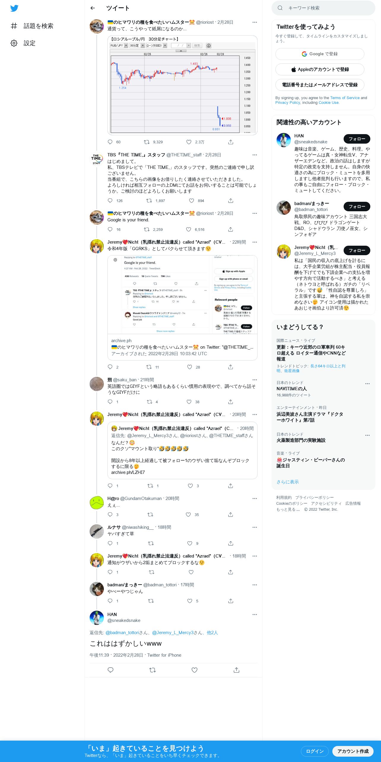Focus the キーワード検索 search field
The height and width of the screenshot is (762, 381).
(323, 8)
